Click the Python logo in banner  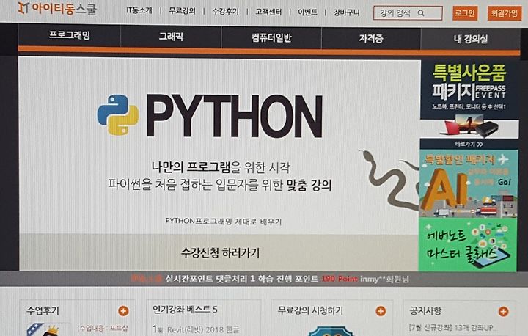[x=118, y=115]
